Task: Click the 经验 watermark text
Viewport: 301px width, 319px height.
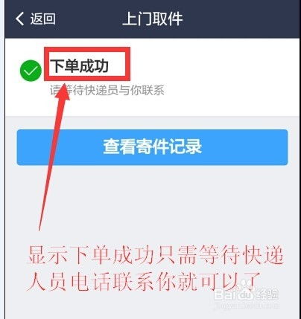Action: coord(267,294)
